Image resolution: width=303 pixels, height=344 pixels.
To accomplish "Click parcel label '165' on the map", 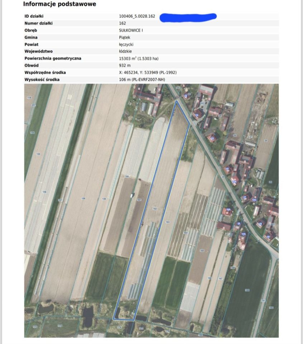I will [x=202, y=250].
